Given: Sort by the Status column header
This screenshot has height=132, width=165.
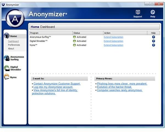Looking at the screenshot, I should pos(88,33).
